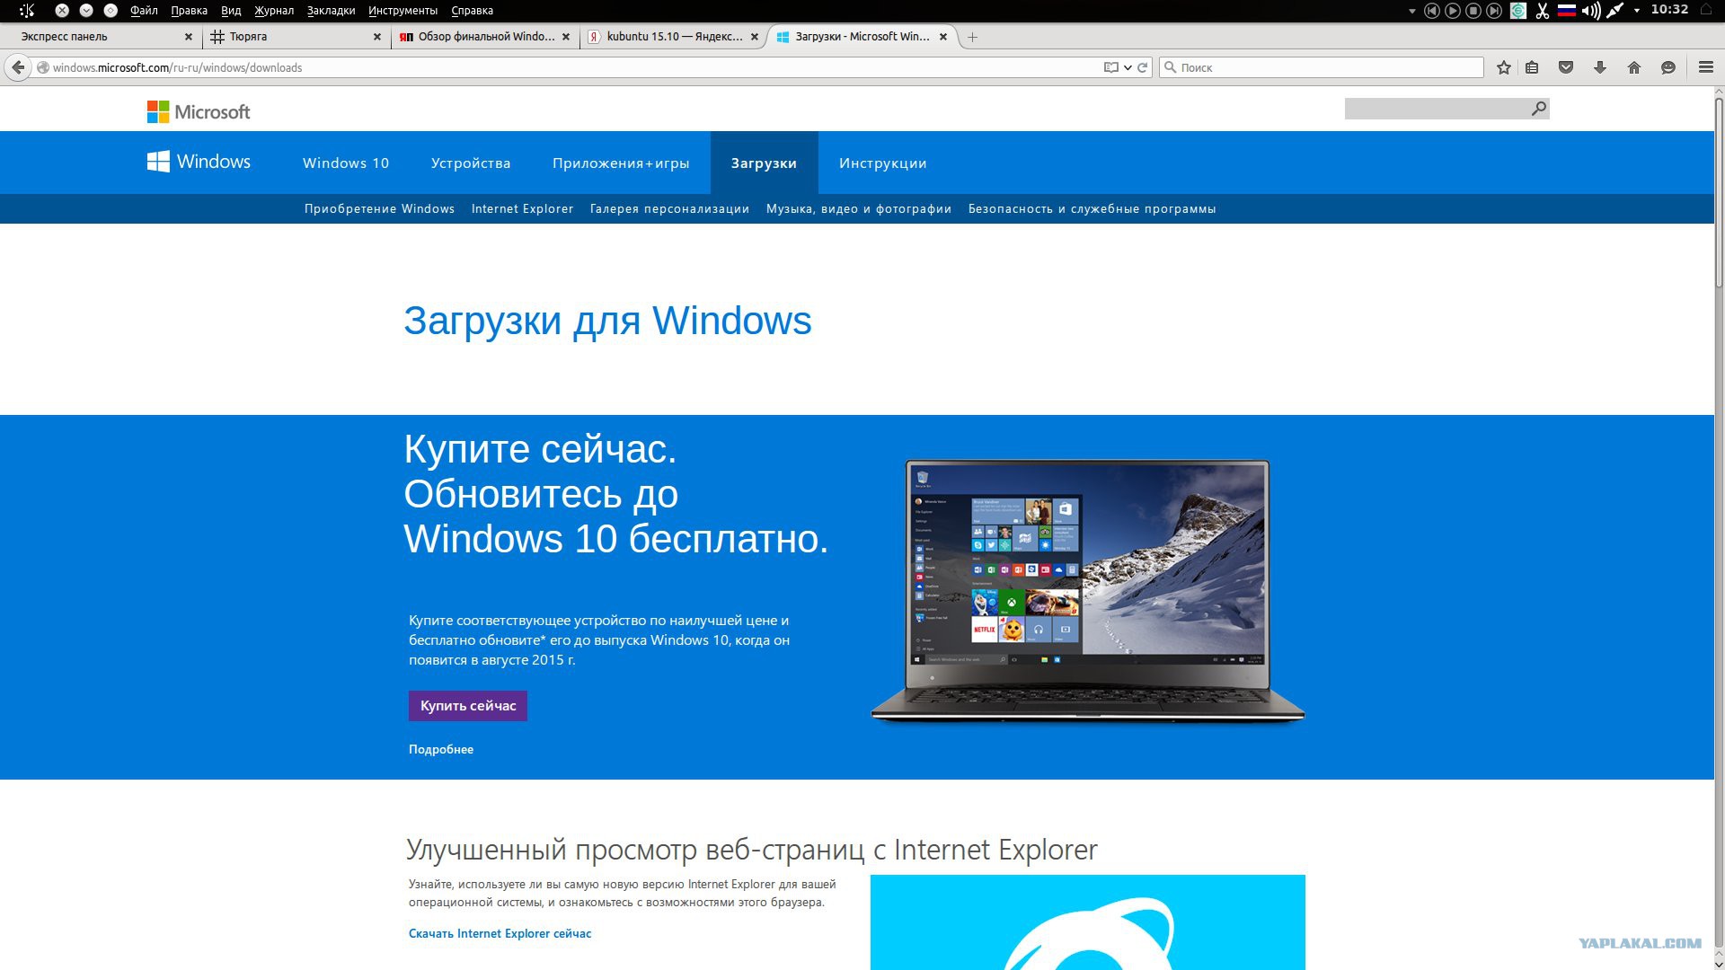Expand the dropdown arrow left of media controls
This screenshot has width=1725, height=970.
click(x=1412, y=11)
